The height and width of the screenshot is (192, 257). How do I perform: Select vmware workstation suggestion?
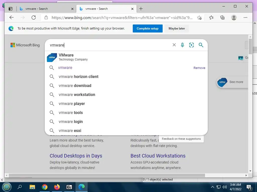pyautogui.click(x=126, y=94)
